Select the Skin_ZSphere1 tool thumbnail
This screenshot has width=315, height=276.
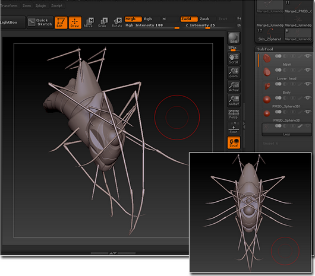pos(269,34)
